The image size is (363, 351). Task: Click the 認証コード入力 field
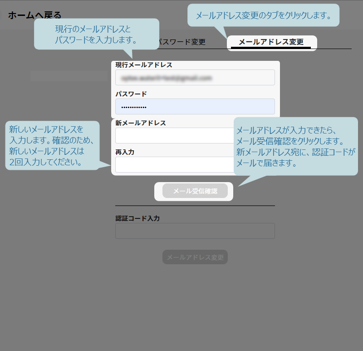(x=195, y=231)
